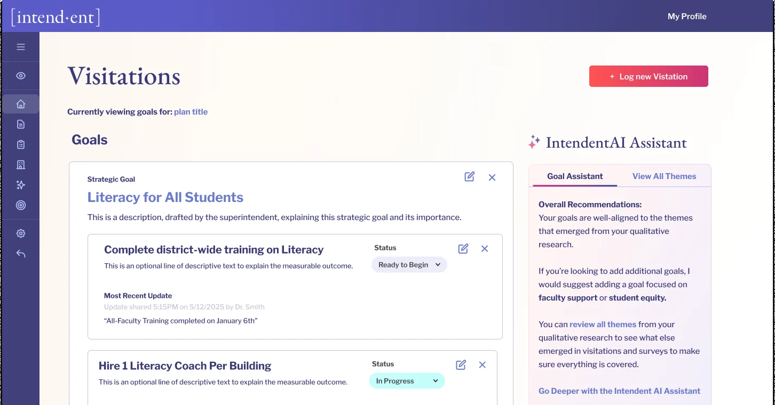Click the Visitations page heading
Screen dimensions: 775x405
pos(124,76)
